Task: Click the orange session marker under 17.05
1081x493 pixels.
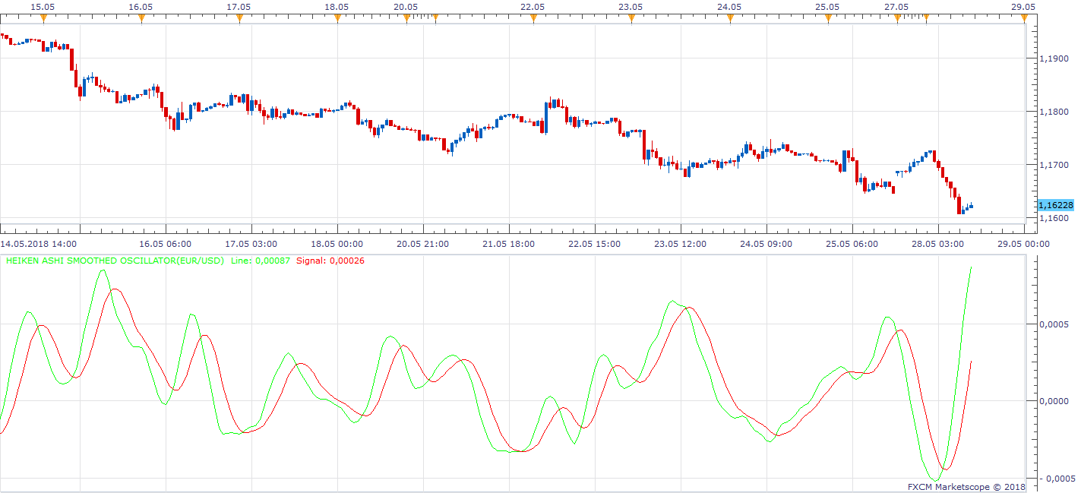Action: click(x=239, y=19)
